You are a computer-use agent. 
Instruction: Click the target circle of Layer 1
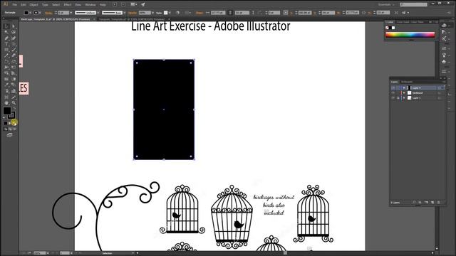[440, 98]
